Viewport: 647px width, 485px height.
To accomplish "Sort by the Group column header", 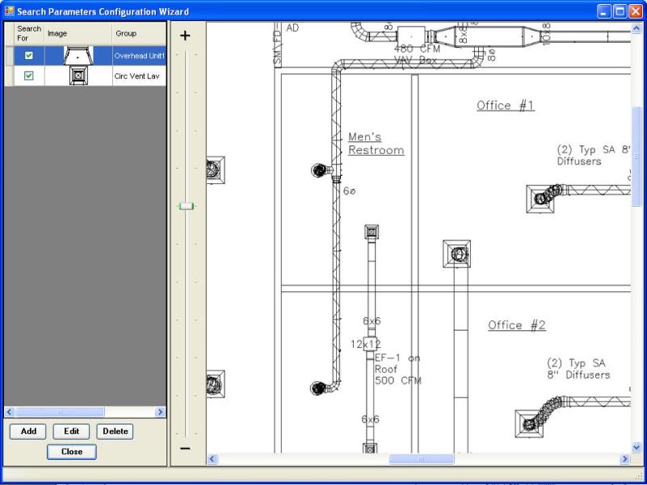I will point(138,34).
